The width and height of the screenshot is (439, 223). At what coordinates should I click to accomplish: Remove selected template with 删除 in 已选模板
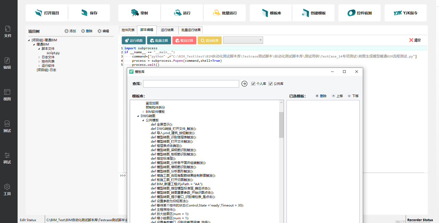(x=321, y=96)
